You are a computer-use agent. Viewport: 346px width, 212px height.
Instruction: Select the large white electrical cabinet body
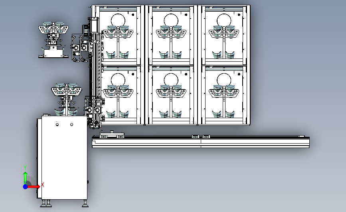(64, 158)
